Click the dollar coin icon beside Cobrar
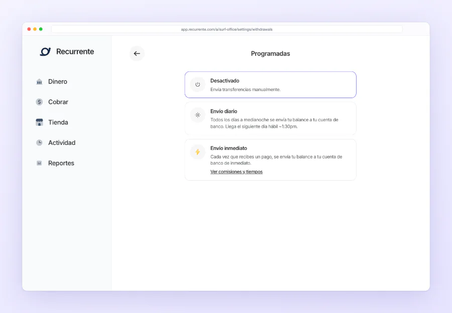 point(39,102)
